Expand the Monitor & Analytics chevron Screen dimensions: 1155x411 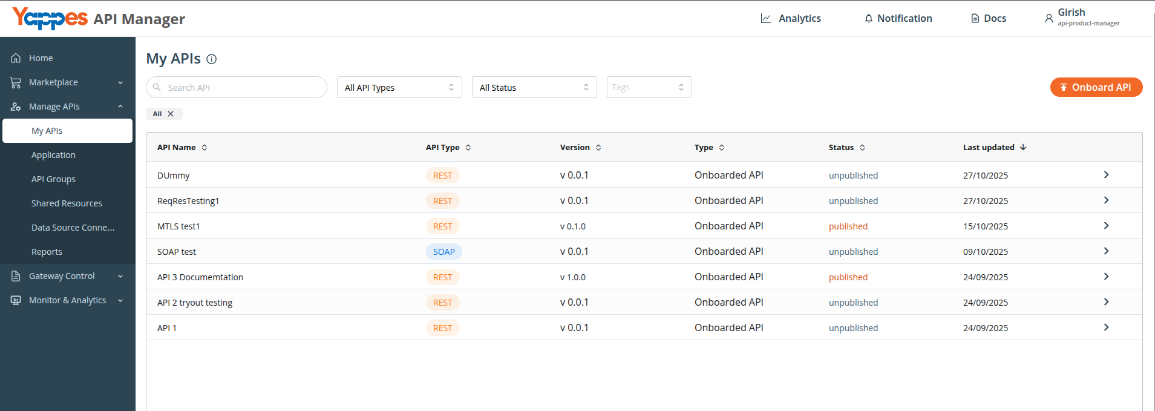pos(120,301)
